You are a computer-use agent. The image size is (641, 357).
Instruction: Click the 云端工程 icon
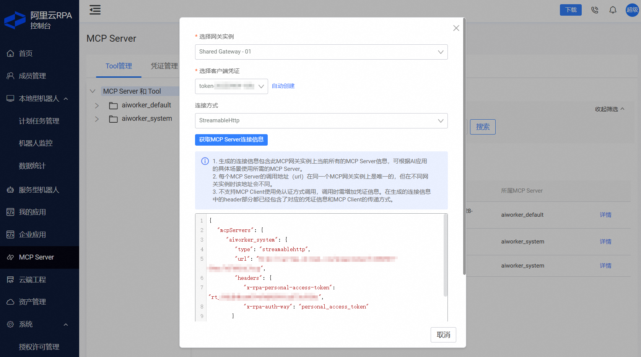click(10, 280)
